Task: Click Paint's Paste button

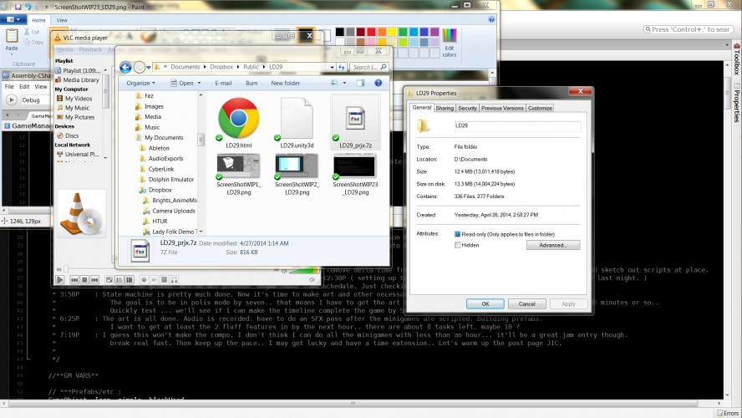Action: tap(12, 40)
